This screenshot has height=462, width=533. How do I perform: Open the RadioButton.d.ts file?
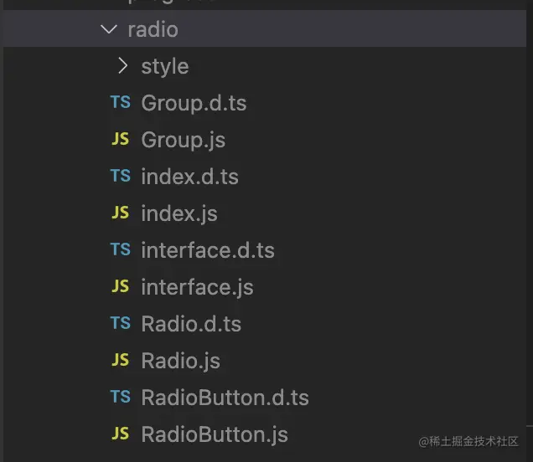(x=225, y=398)
